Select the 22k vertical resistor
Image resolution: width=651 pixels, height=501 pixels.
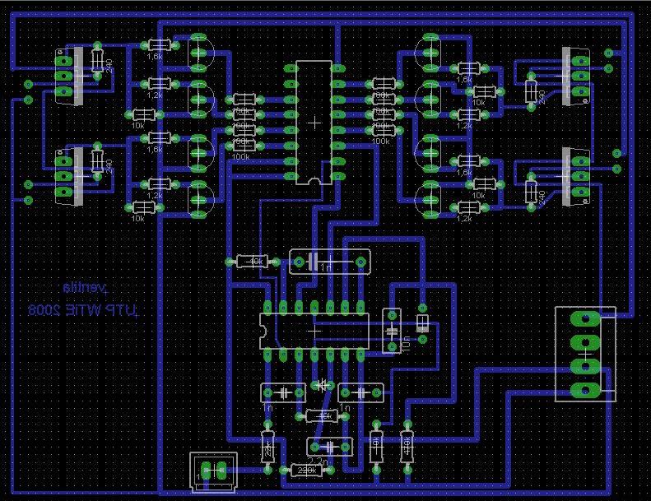[x=267, y=447]
